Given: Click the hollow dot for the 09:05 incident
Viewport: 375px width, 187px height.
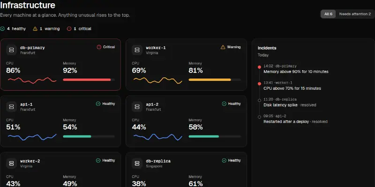Looking at the screenshot, I should [x=259, y=117].
